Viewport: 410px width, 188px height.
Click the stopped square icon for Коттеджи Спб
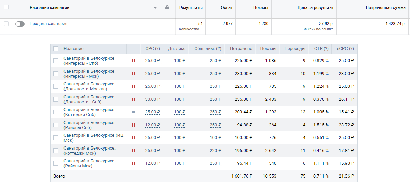pyautogui.click(x=134, y=112)
